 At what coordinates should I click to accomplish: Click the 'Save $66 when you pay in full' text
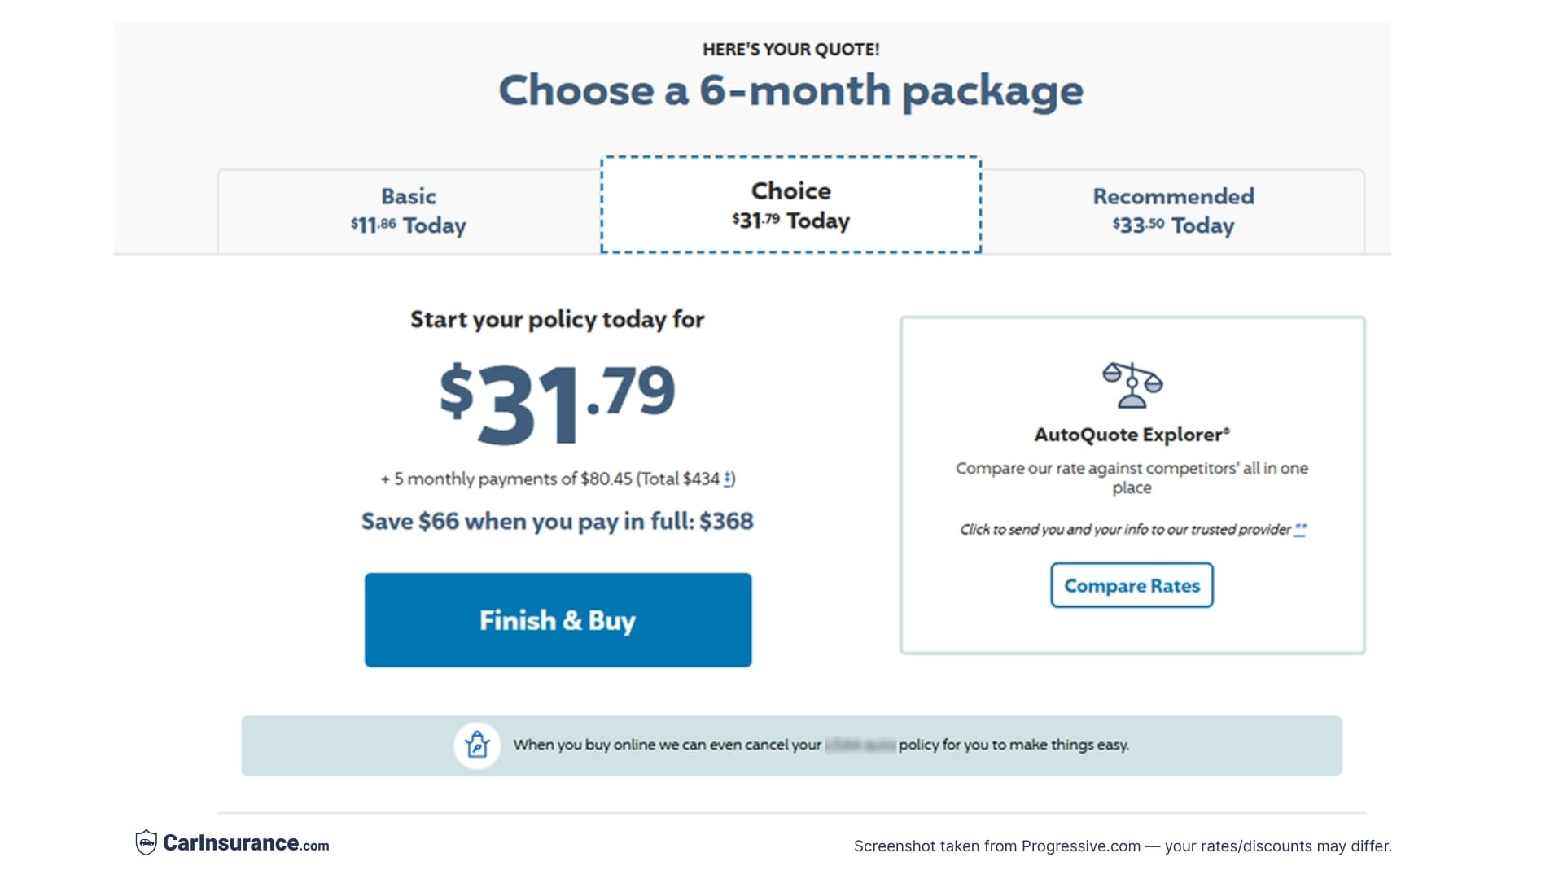(x=558, y=521)
